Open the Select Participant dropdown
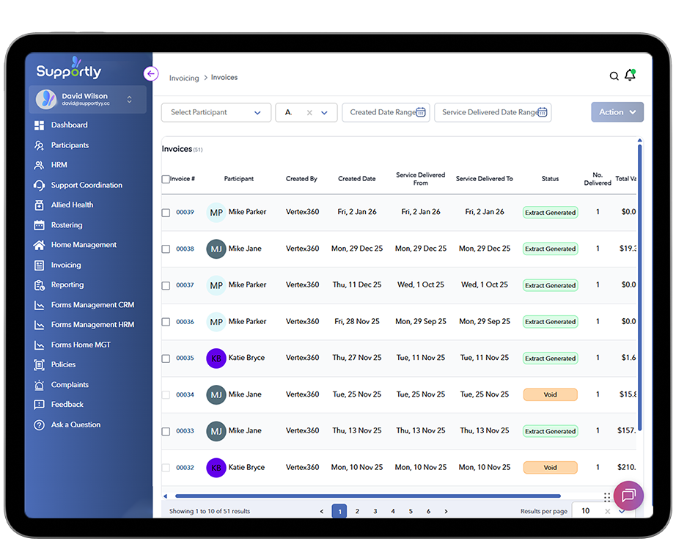The height and width of the screenshot is (555, 676). pyautogui.click(x=216, y=112)
